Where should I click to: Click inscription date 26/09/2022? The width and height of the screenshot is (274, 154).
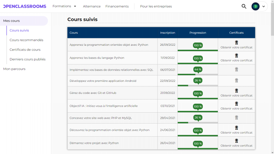pos(168,45)
